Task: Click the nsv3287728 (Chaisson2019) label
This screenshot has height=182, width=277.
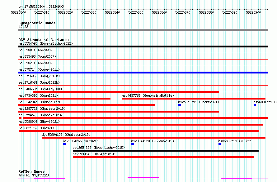Action: pyautogui.click(x=42, y=109)
